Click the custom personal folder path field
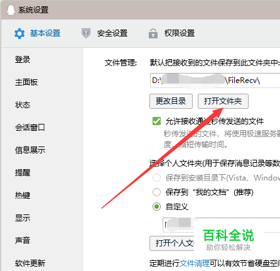280x271 pixels. (x=221, y=225)
